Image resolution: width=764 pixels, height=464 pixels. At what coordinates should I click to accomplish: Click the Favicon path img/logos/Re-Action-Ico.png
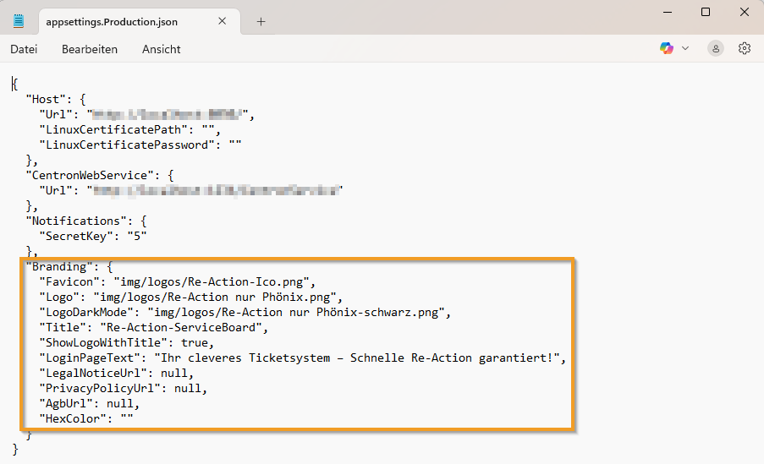click(x=209, y=281)
